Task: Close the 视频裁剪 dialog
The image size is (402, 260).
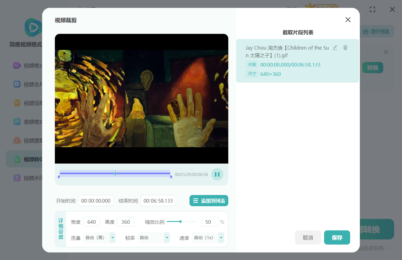Action: [x=348, y=20]
